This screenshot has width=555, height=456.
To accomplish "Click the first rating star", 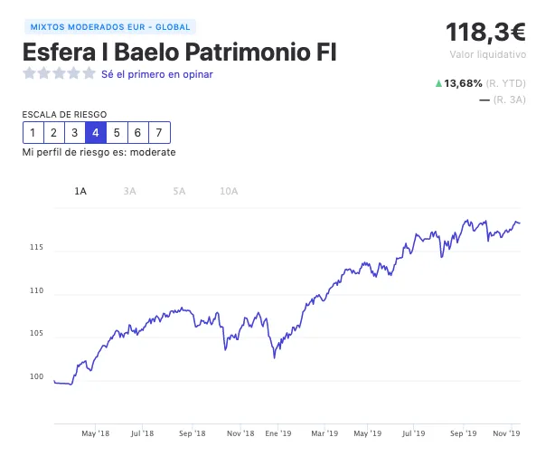I will [x=29, y=74].
